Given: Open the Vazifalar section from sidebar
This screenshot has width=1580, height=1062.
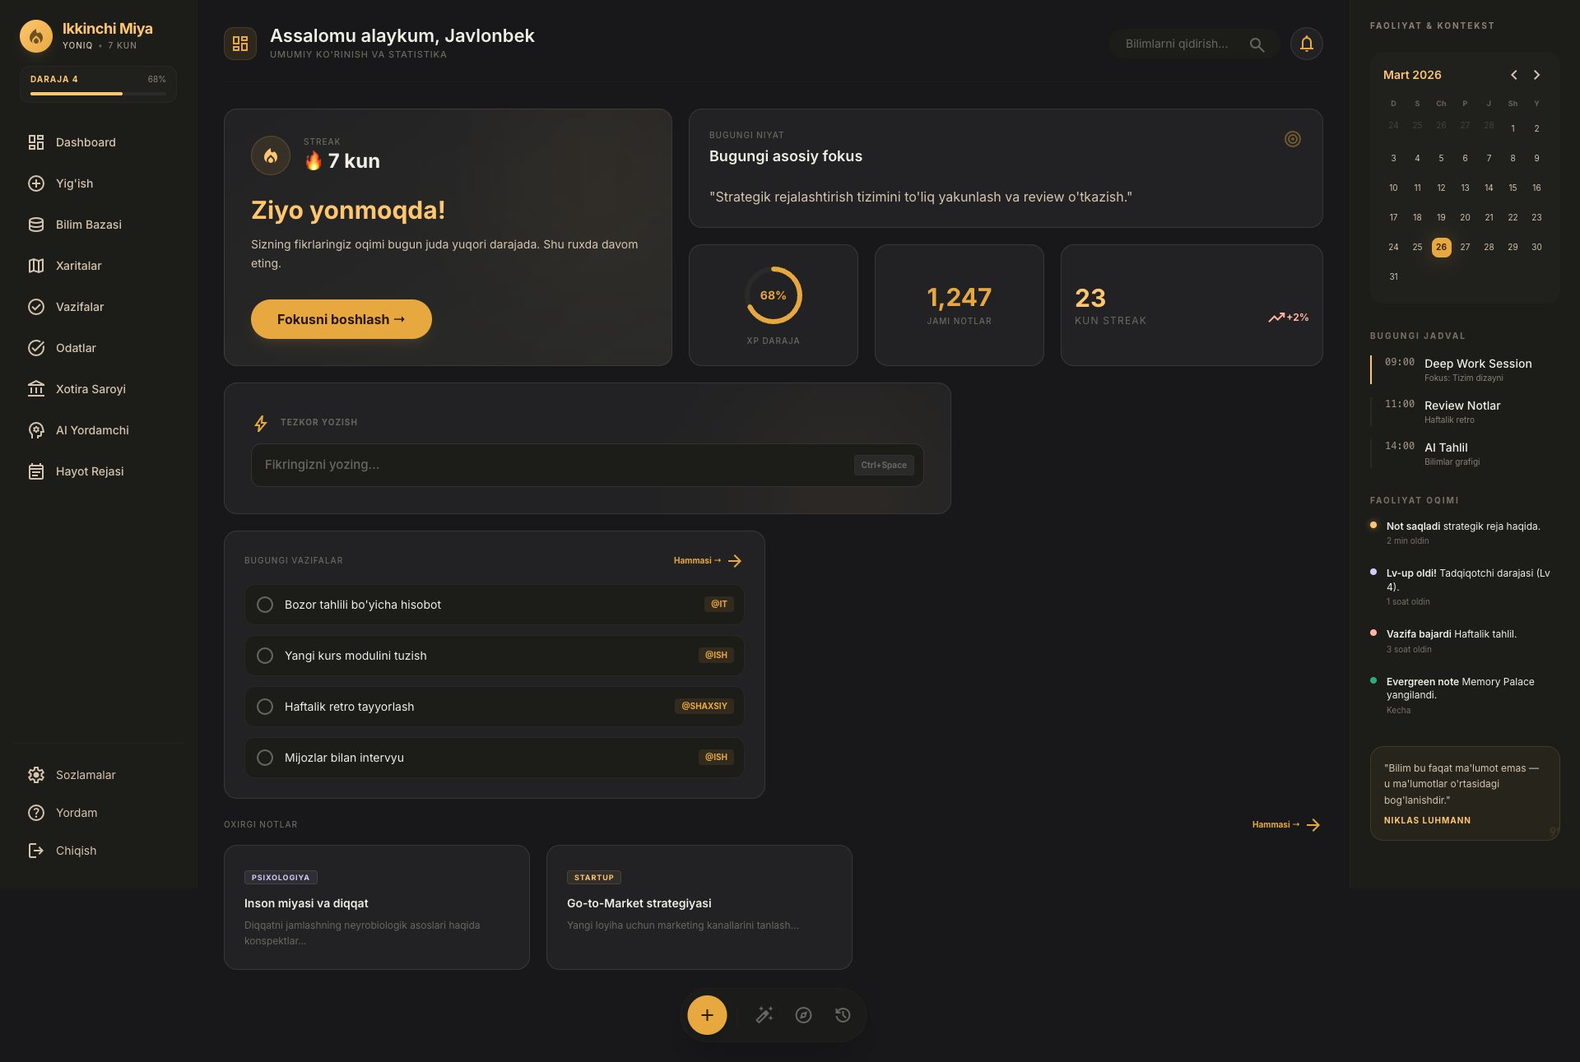Looking at the screenshot, I should pyautogui.click(x=79, y=306).
